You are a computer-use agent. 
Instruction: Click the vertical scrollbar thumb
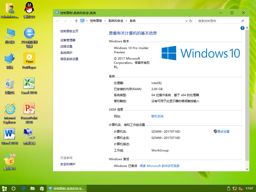[x=247, y=95]
